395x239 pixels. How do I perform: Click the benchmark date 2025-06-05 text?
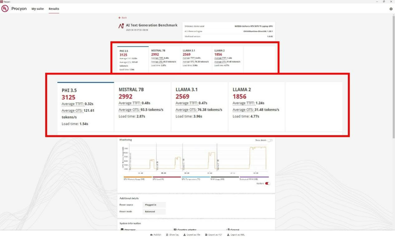[137, 30]
